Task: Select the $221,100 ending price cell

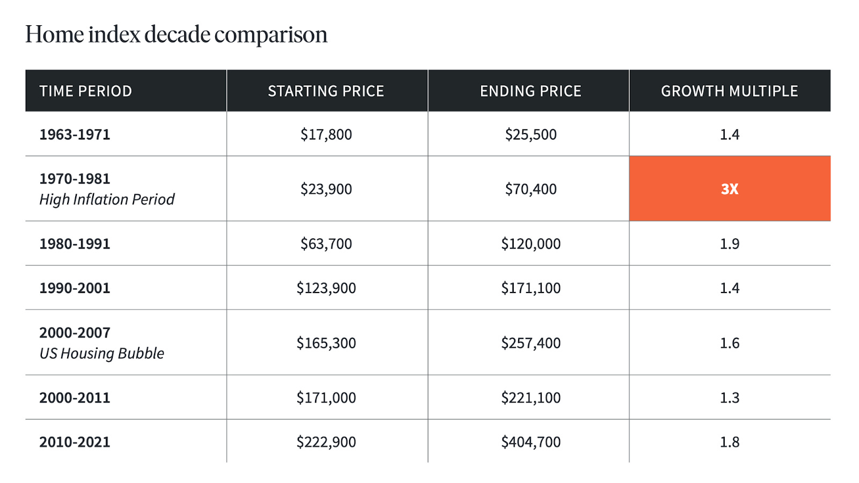Action: (x=530, y=398)
